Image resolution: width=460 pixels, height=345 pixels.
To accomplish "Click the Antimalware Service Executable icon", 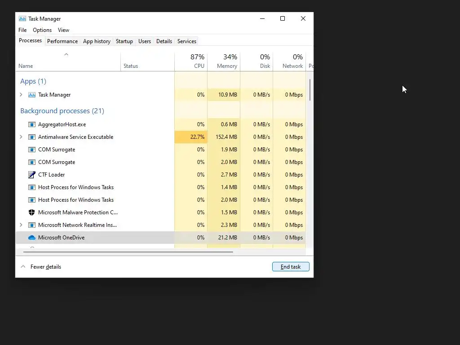I will click(32, 137).
